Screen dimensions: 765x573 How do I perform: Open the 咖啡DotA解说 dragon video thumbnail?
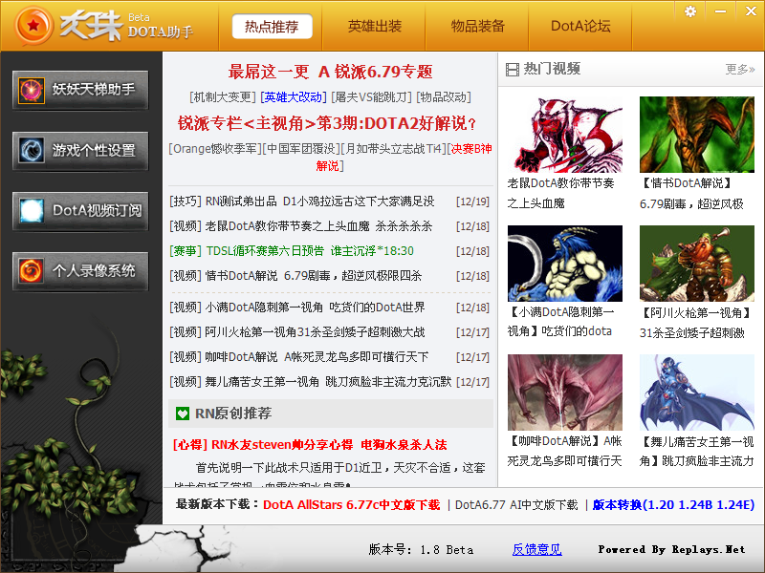565,393
